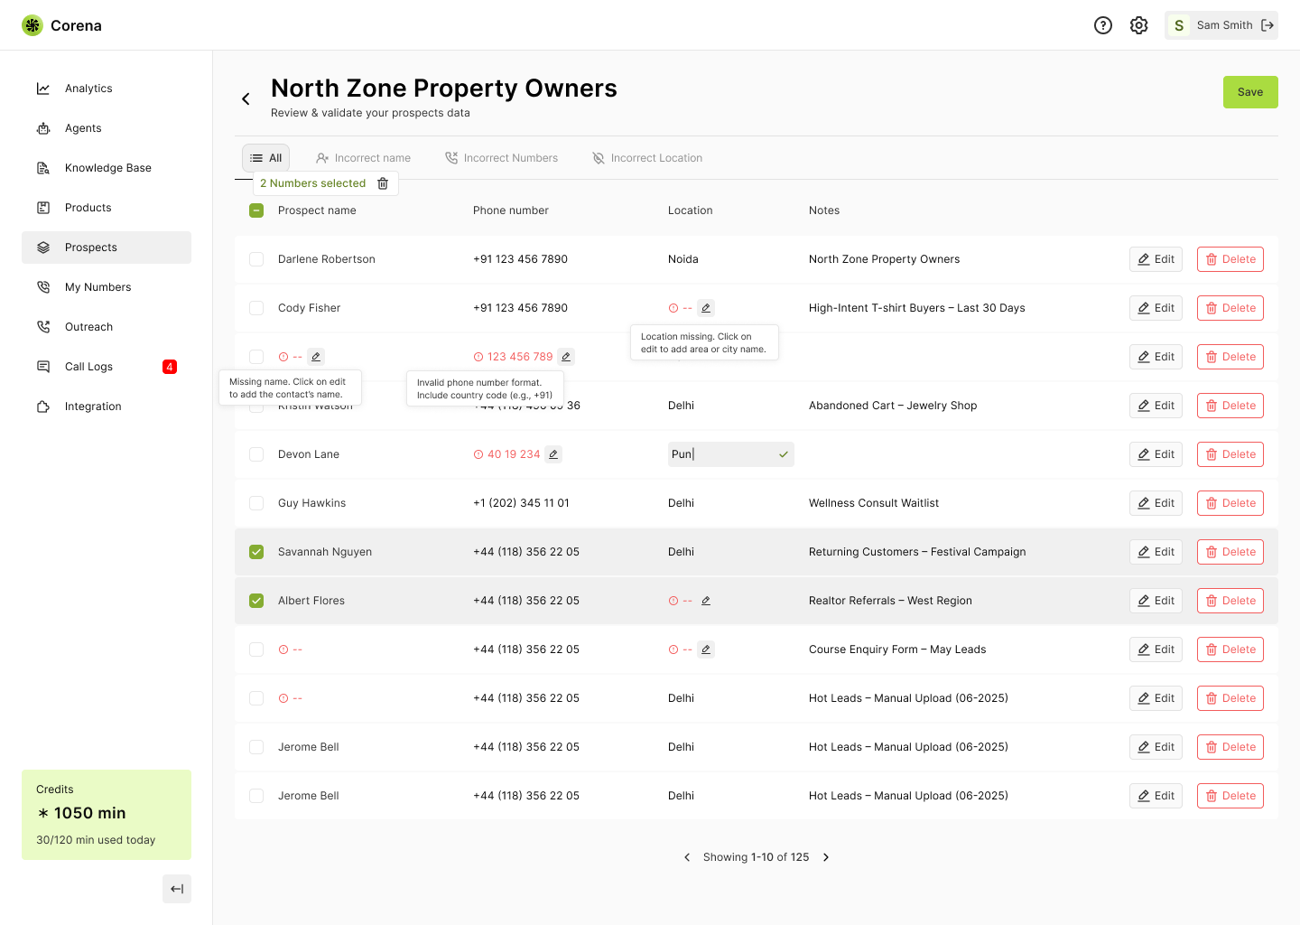Click the logout icon beside Sam Smith
Screen dimensions: 1300x925
click(x=1267, y=25)
